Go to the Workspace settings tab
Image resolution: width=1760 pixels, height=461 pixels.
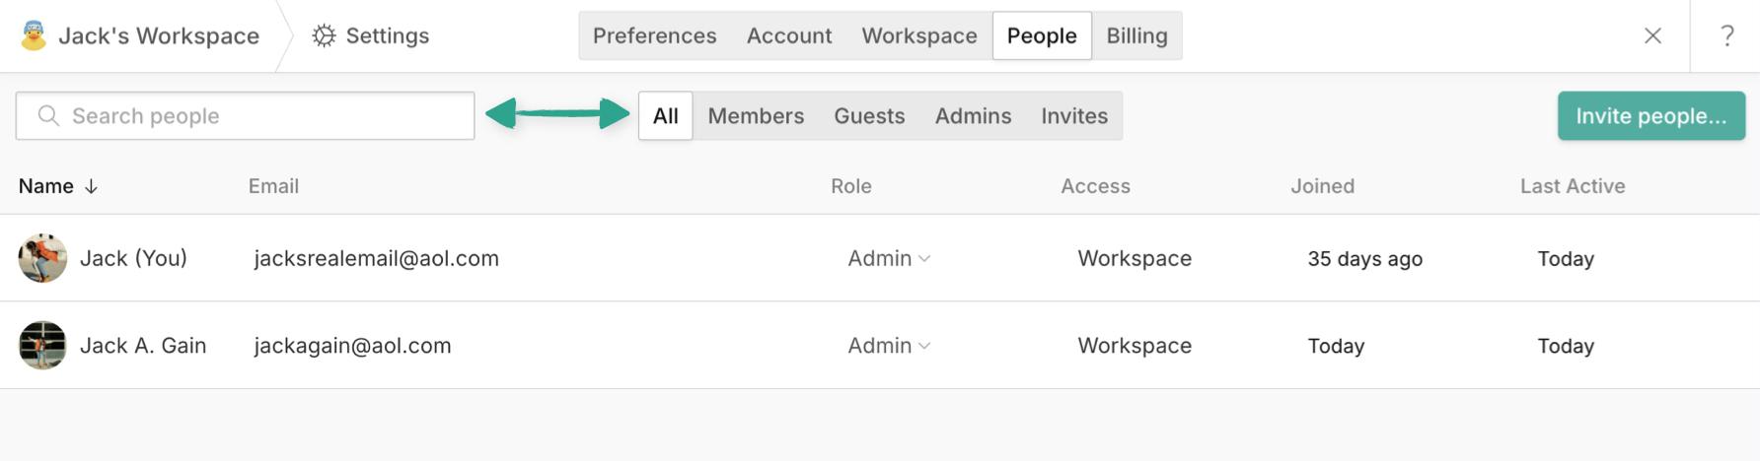[x=918, y=36]
